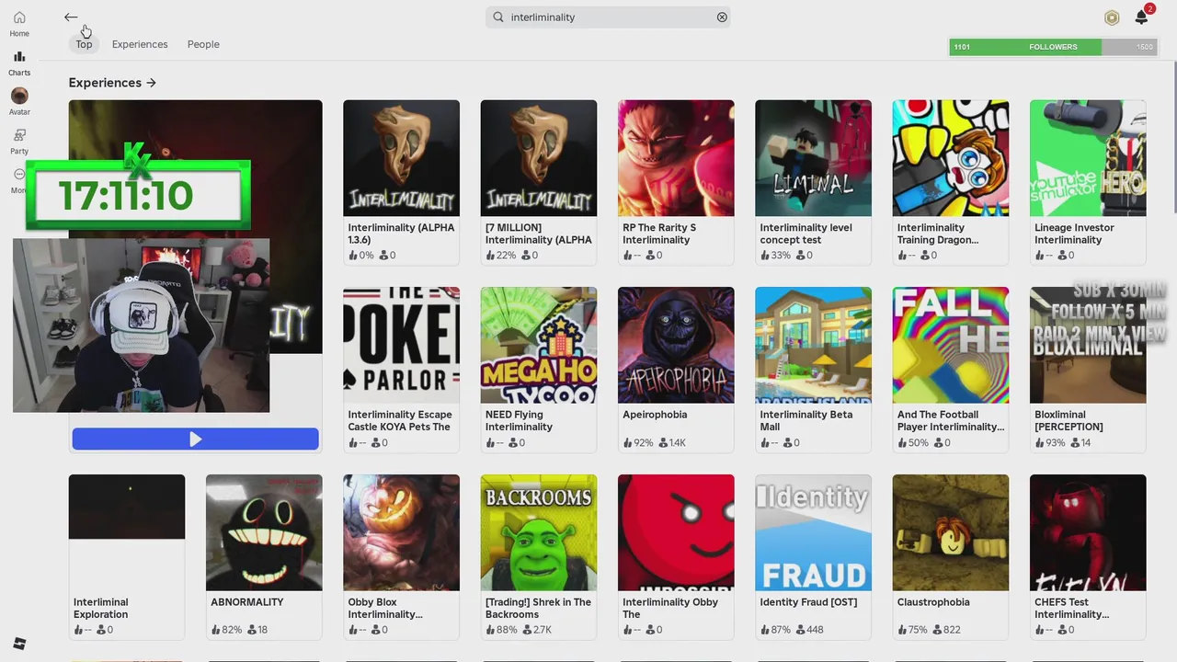Click the followers goal progress bar
1177x662 pixels.
tap(1053, 47)
